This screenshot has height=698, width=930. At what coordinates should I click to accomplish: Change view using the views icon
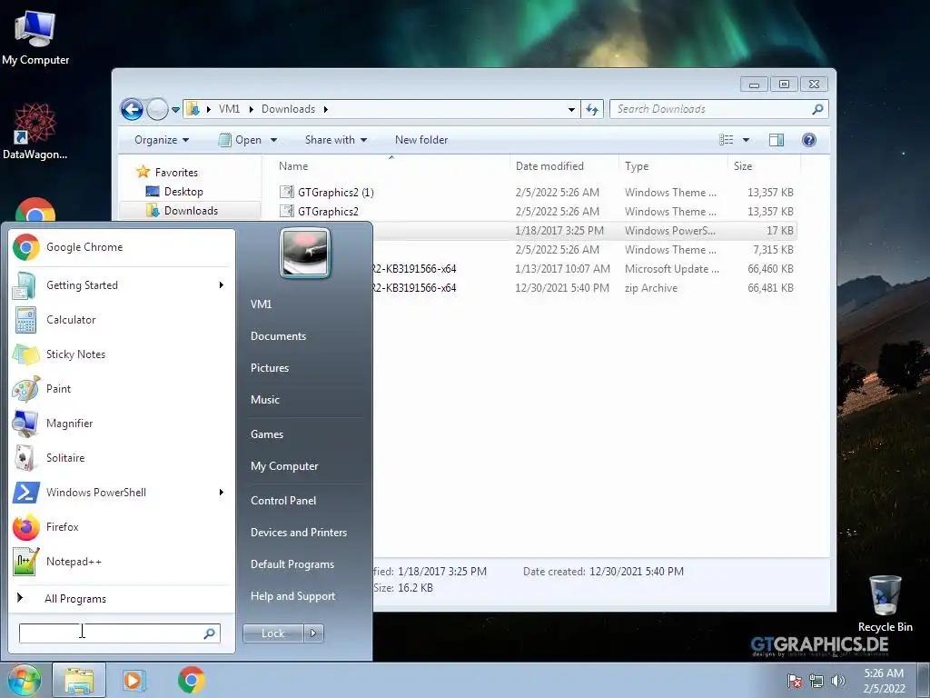pyautogui.click(x=727, y=140)
